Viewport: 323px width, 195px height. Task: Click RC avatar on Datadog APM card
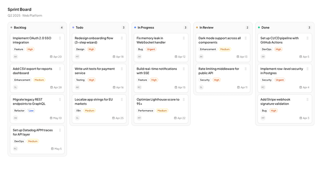point(16,148)
